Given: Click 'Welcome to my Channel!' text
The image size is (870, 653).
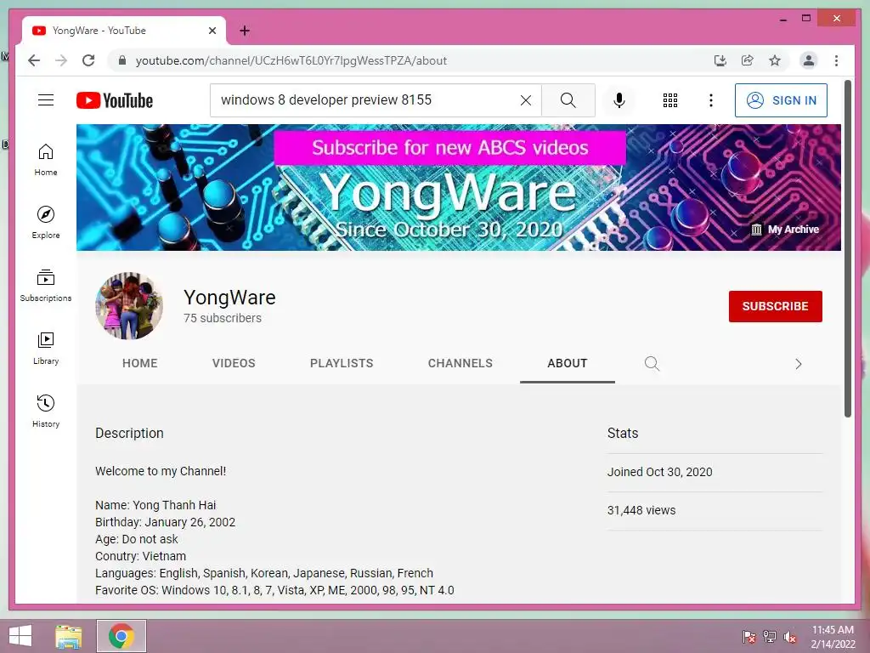Looking at the screenshot, I should pos(161,471).
